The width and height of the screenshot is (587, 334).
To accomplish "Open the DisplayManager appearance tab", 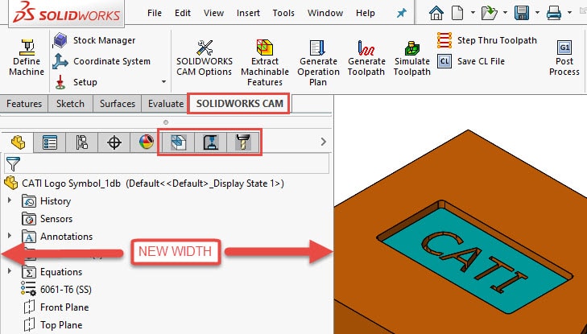I will pyautogui.click(x=146, y=142).
